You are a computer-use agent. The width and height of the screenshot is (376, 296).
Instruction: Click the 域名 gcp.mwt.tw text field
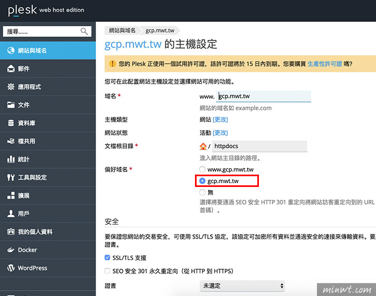click(264, 96)
